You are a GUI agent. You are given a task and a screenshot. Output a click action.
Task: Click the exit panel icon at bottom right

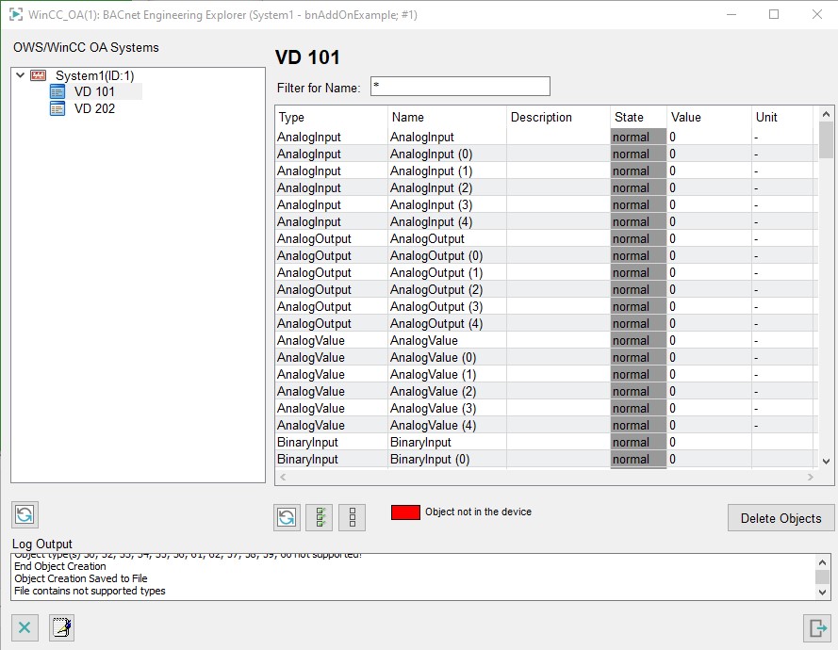[816, 627]
